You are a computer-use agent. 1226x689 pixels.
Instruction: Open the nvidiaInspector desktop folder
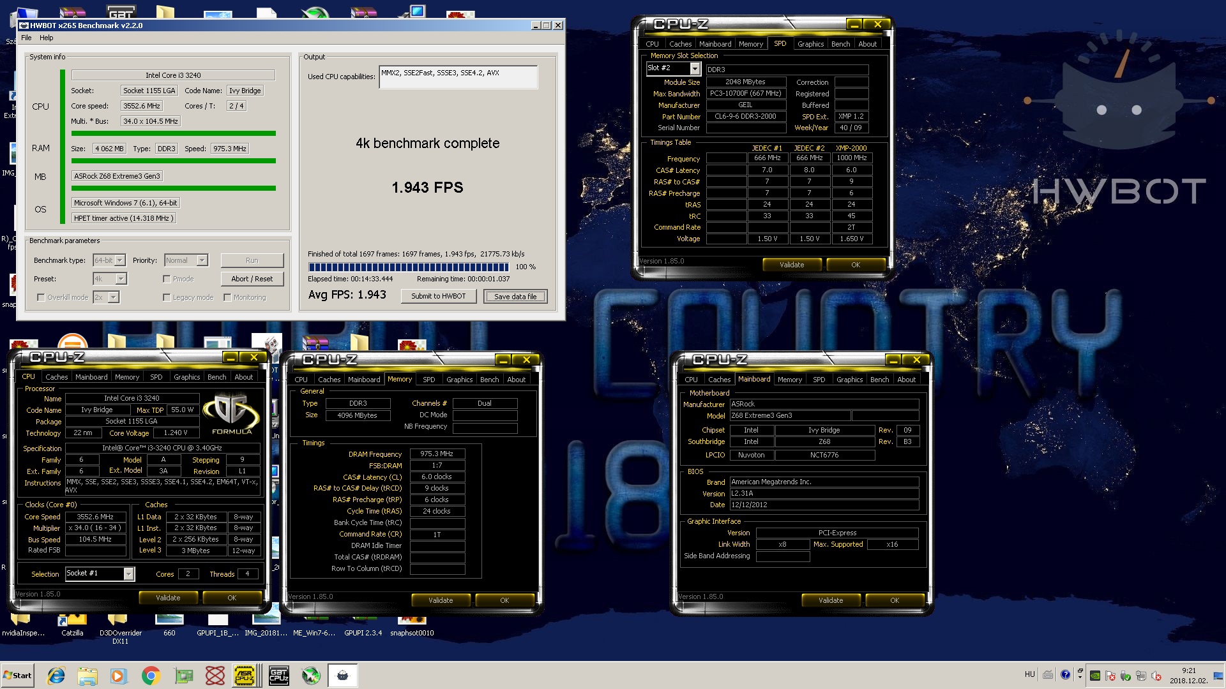23,625
